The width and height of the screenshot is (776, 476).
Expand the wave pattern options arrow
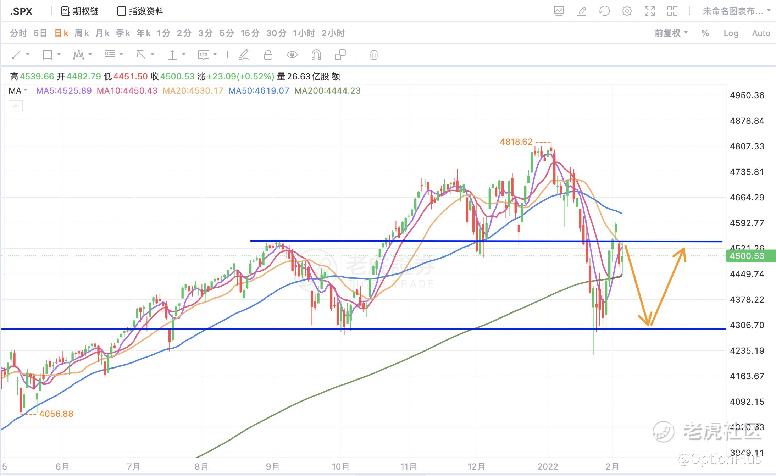[x=90, y=55]
